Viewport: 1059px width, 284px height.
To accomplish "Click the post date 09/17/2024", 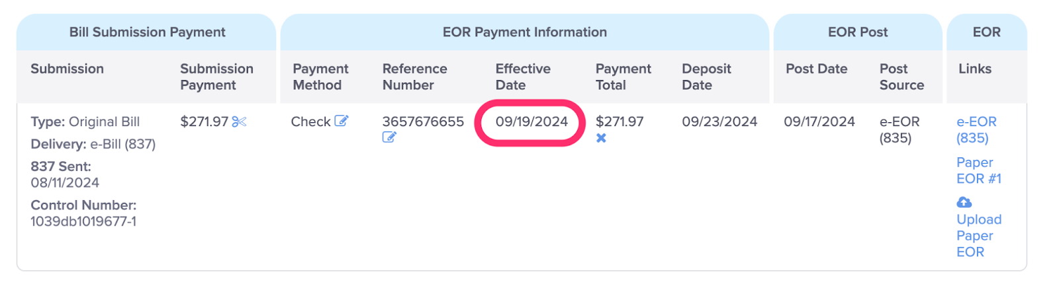I will [x=819, y=122].
